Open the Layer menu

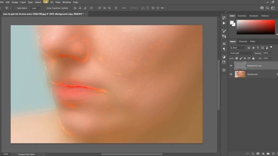tap(23, 2)
